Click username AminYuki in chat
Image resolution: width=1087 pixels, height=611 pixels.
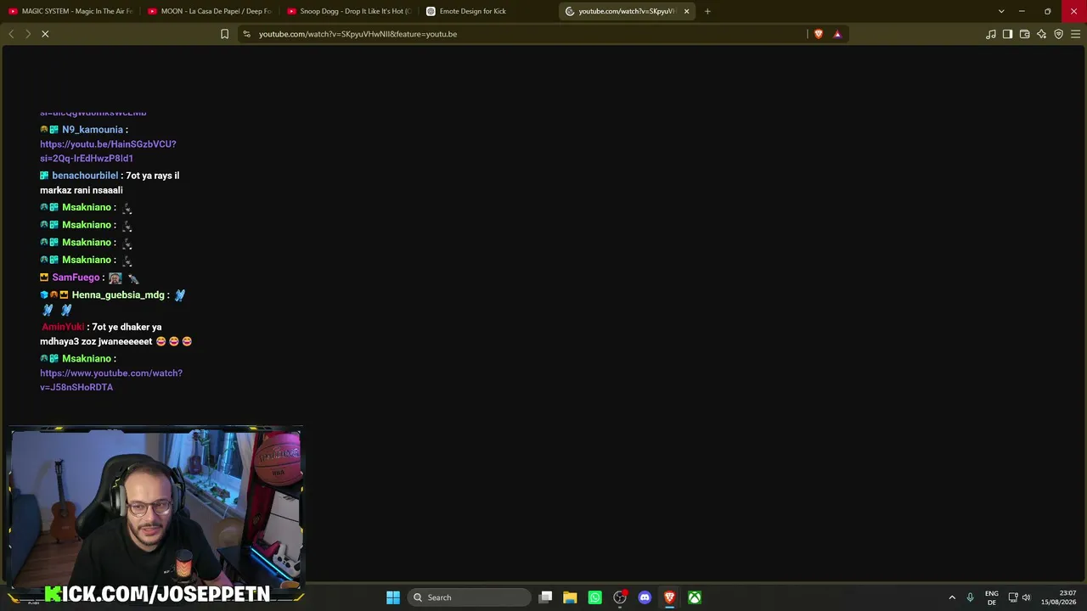pyautogui.click(x=63, y=327)
